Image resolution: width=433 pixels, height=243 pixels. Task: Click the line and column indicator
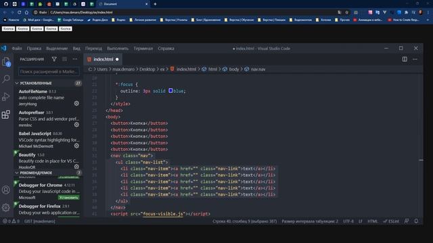(x=244, y=221)
